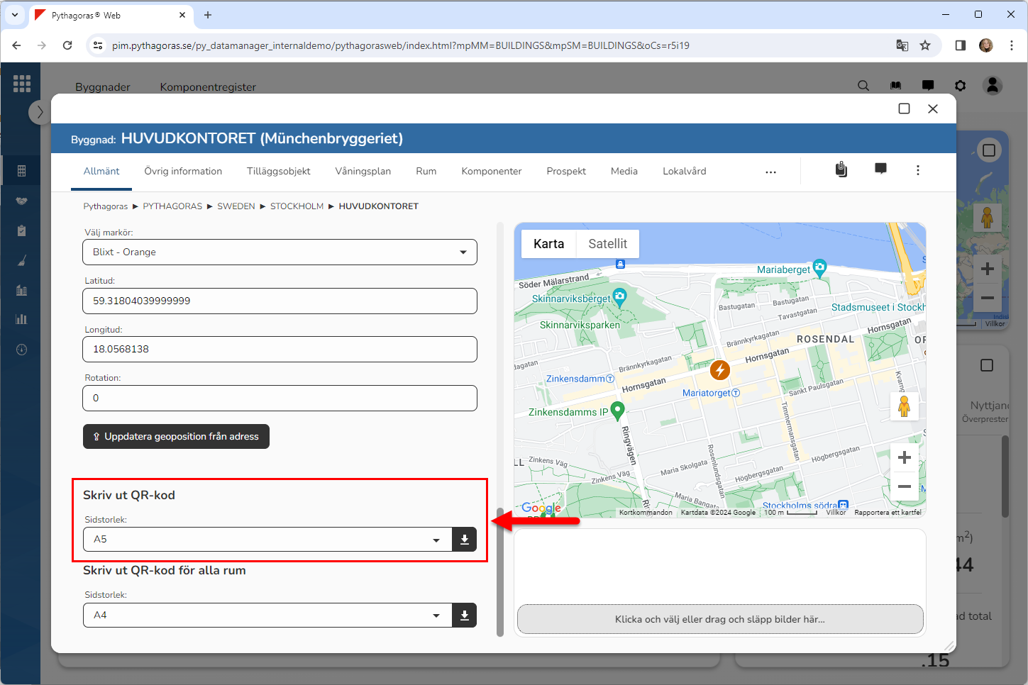Click the Latitud input field

coord(280,301)
